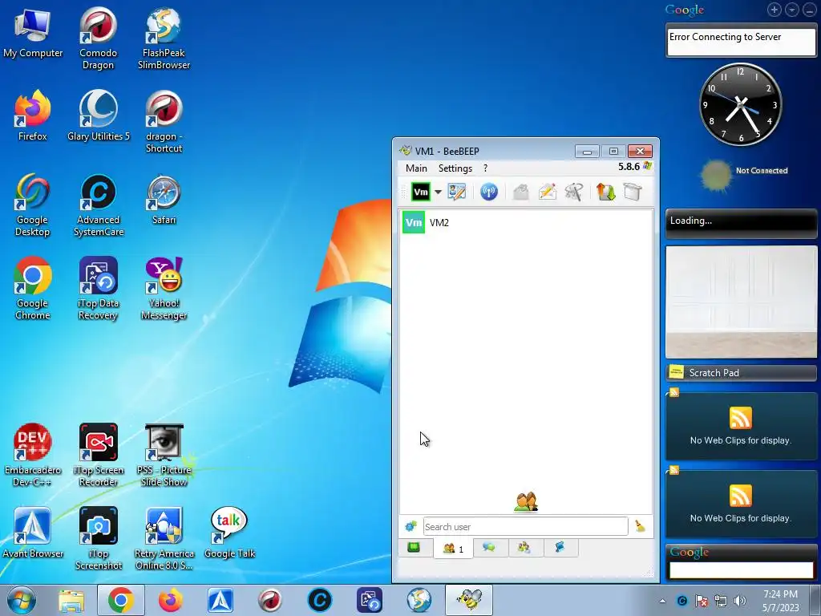The image size is (821, 616).
Task: Click the greyed-out envelope message icon
Action: tap(520, 192)
